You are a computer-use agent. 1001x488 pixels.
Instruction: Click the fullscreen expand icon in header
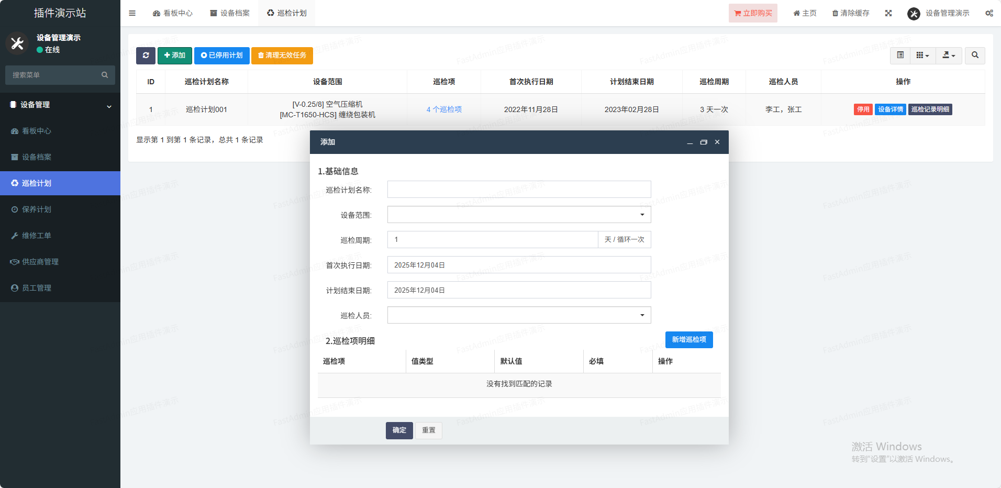coord(888,13)
